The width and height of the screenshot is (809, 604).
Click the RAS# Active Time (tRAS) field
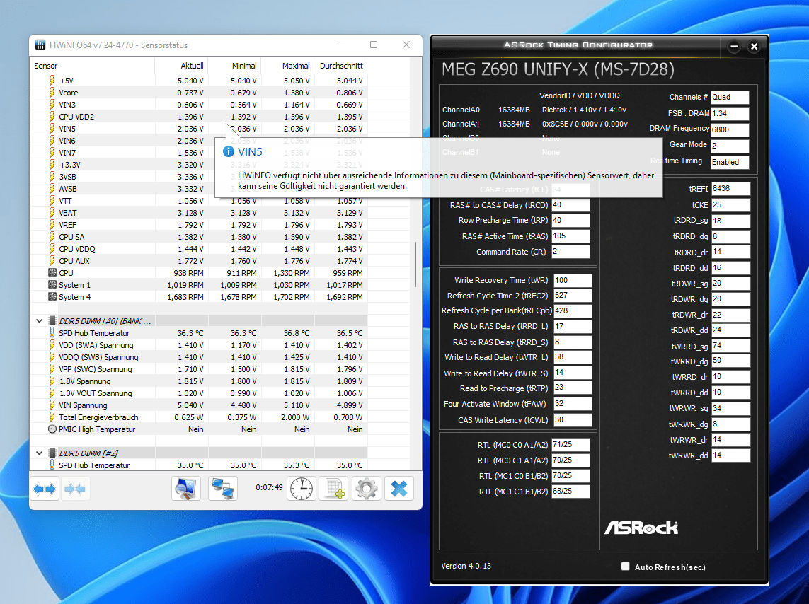tap(570, 236)
